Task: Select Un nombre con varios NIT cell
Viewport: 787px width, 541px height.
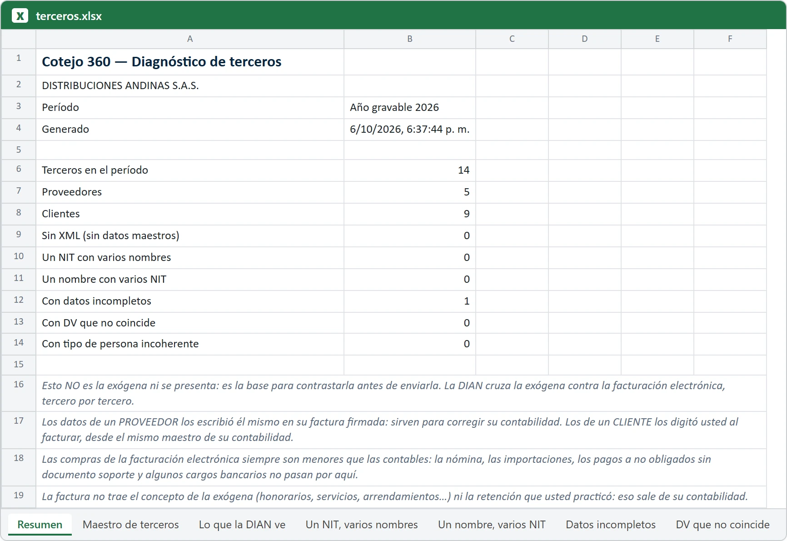Action: [x=190, y=280]
